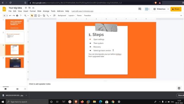Image resolution: width=184 pixels, height=104 pixels.
Task: Click the Windows taskbar search box
Action: coord(27,102)
